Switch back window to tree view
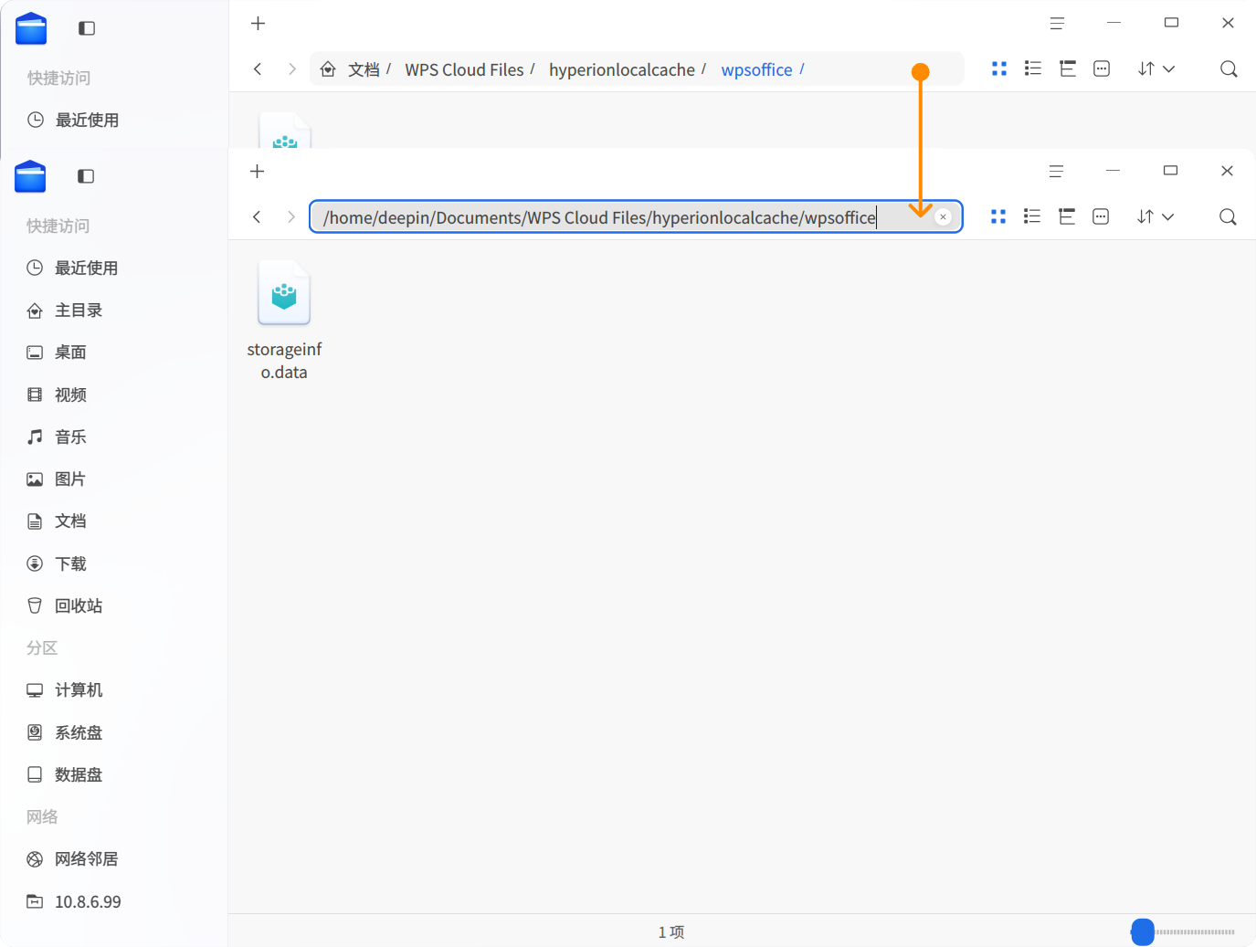This screenshot has height=947, width=1256. pos(1068,68)
